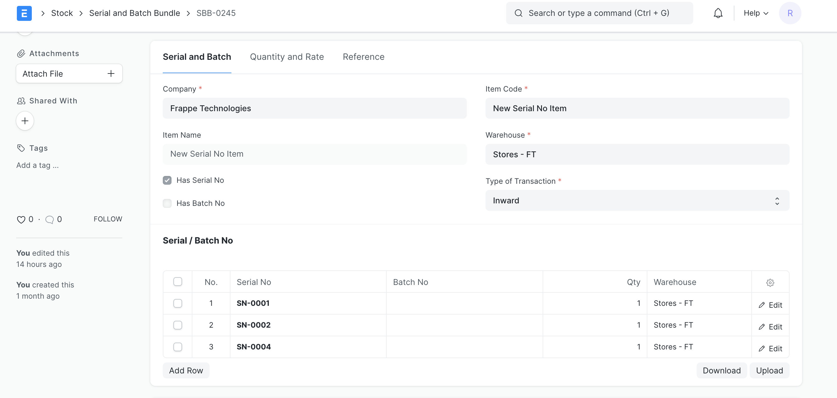The height and width of the screenshot is (398, 837).
Task: Open grid settings via the gear icon
Action: click(771, 282)
